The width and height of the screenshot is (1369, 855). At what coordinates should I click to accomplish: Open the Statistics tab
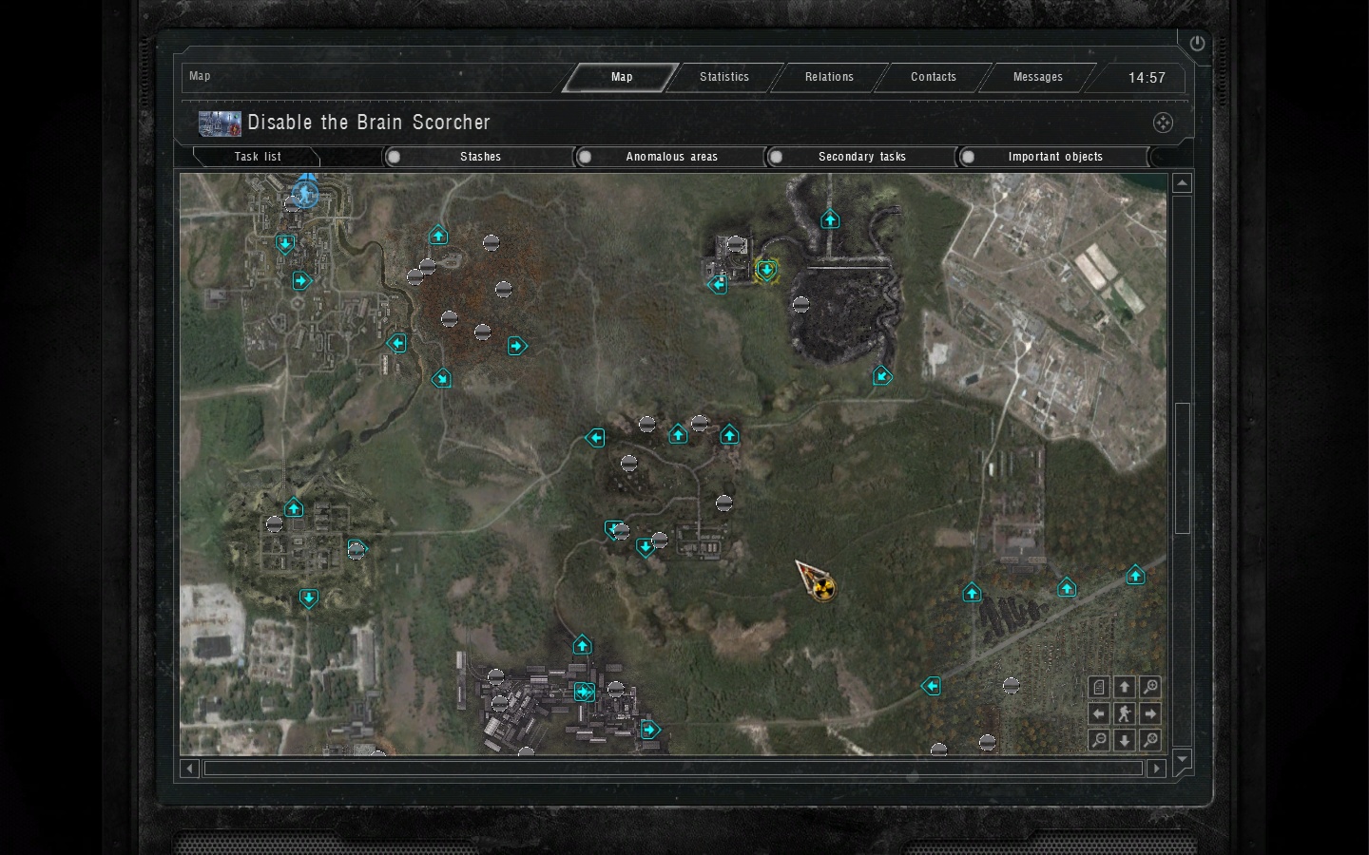(724, 77)
